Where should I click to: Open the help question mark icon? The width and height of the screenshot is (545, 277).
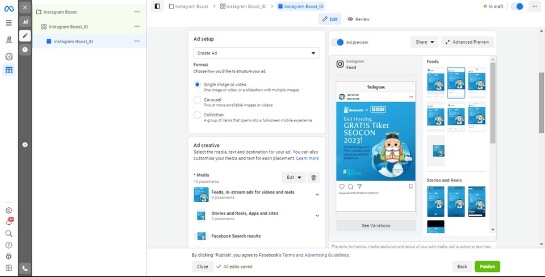[9, 245]
